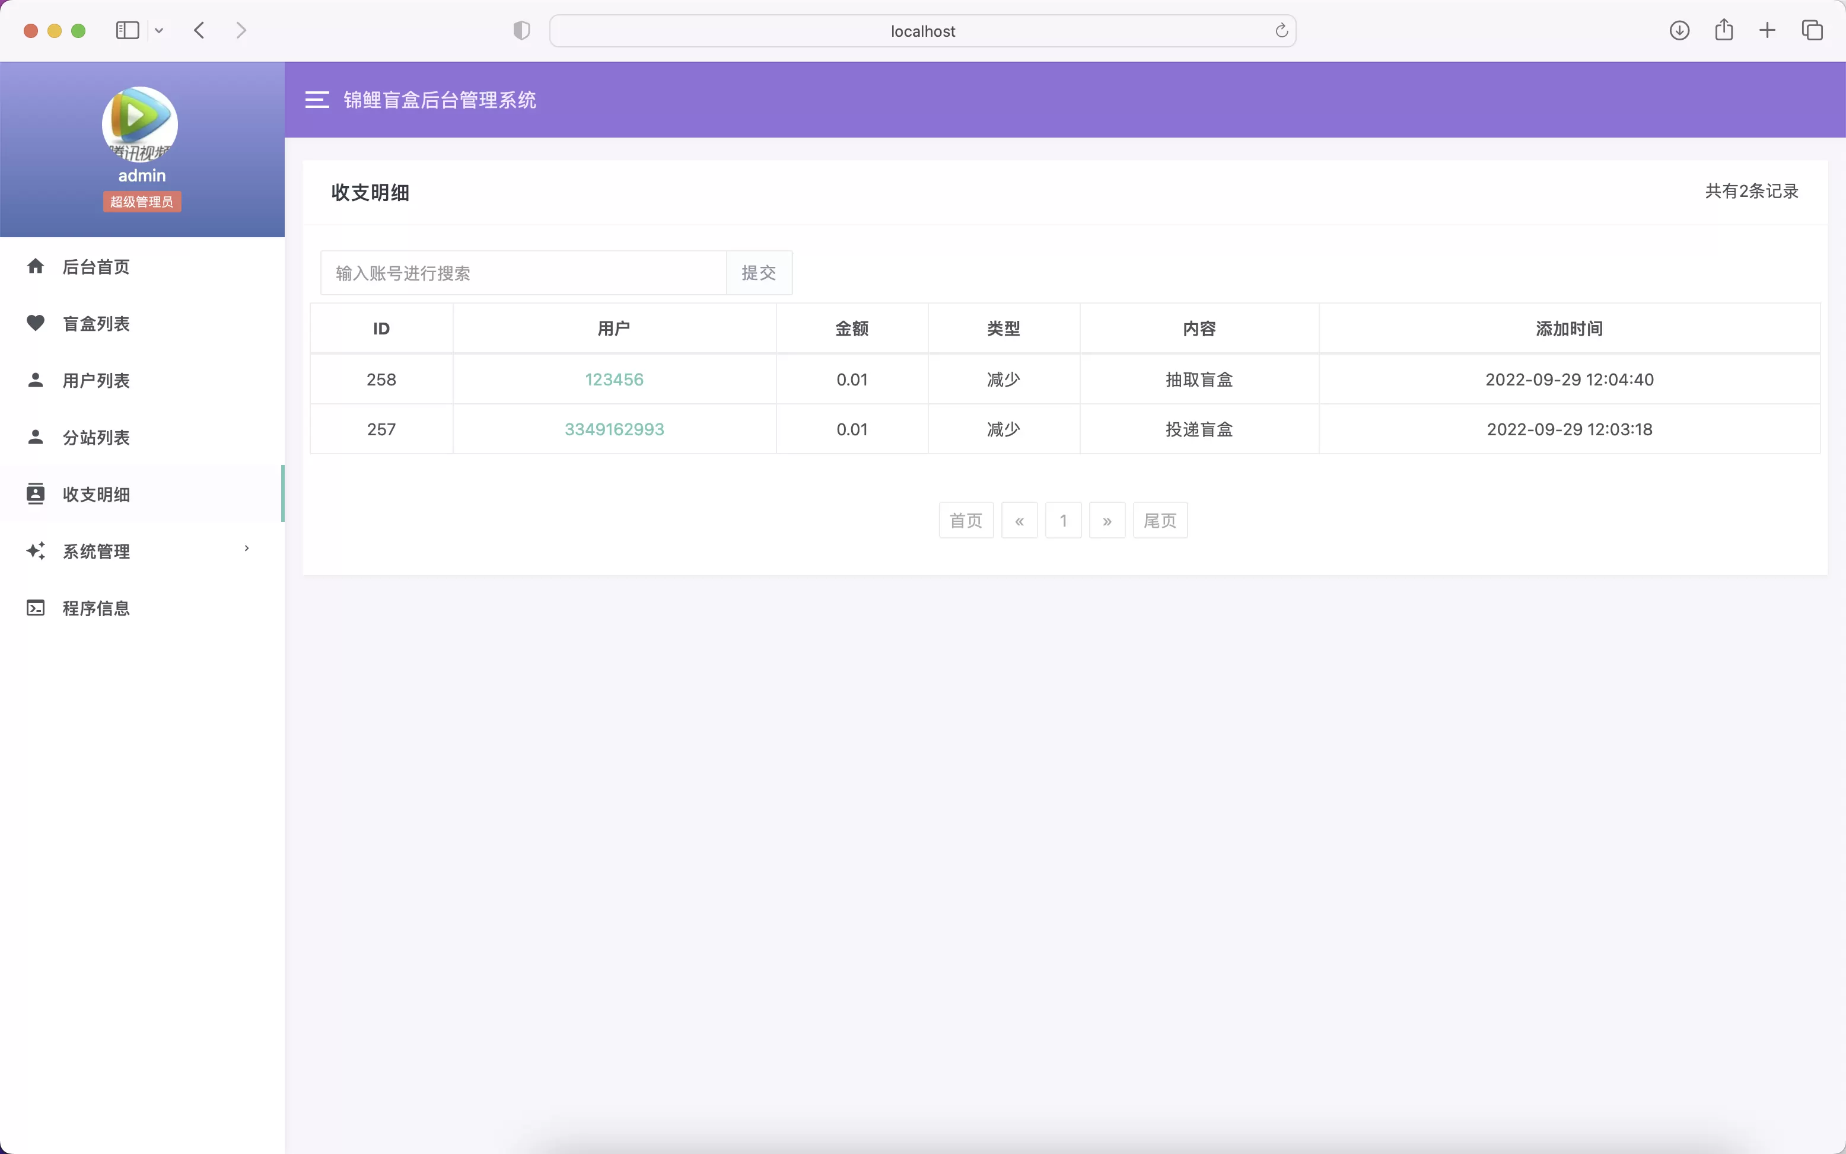Image resolution: width=1846 pixels, height=1154 pixels.
Task: Click the 锦鲤盲盒后台管理系统 title
Action: tap(440, 100)
